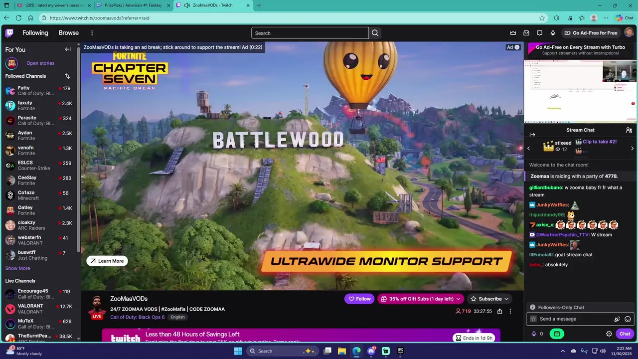Open Epic Games launcher from taskbar
Viewport: 638px width, 359px height.
pyautogui.click(x=400, y=351)
